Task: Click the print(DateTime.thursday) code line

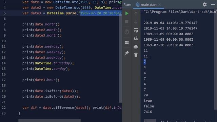Action: coord(48,63)
